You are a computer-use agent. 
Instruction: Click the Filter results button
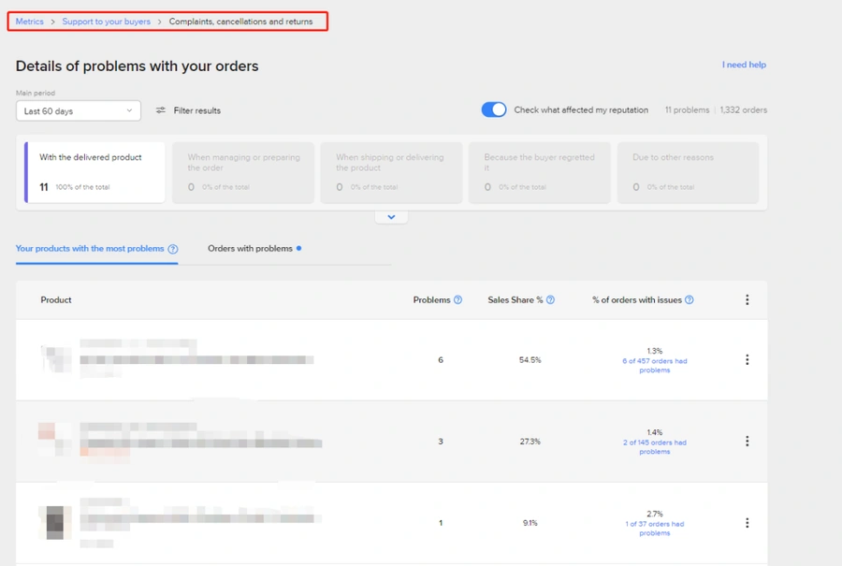188,110
